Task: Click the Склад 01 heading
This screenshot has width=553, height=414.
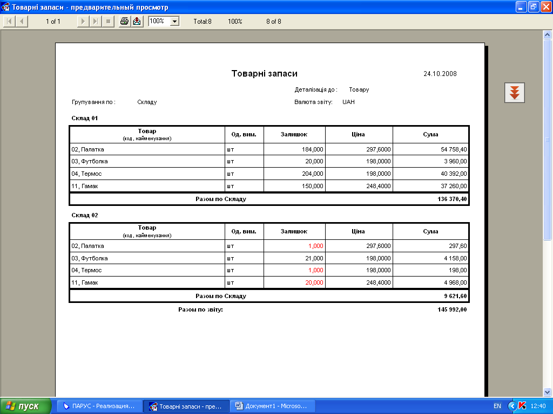Action: tap(85, 118)
